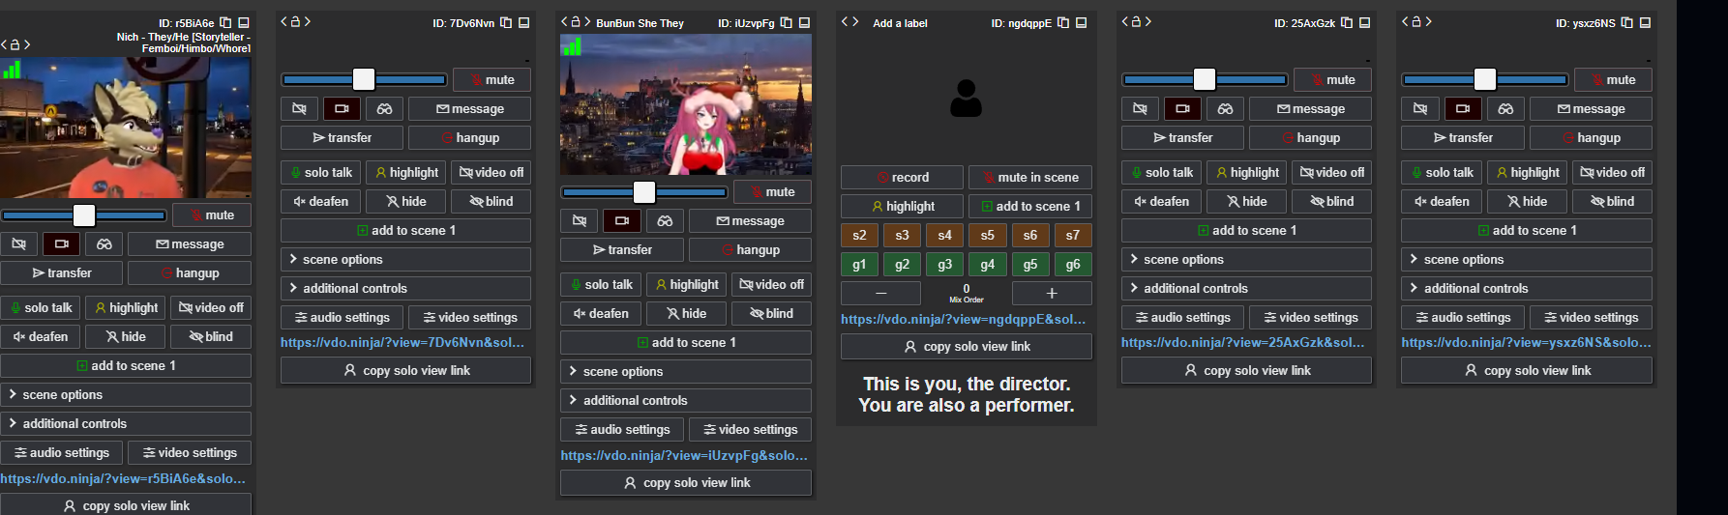
Task: Copy the guest ID 7Dv6Nvn via copy icon
Action: point(506,22)
